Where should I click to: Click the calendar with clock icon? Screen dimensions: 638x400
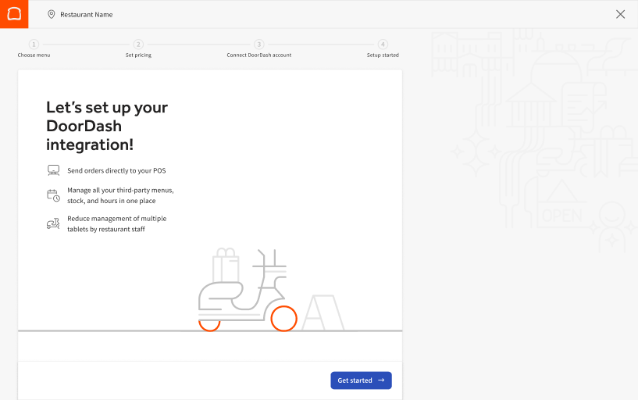(x=53, y=195)
